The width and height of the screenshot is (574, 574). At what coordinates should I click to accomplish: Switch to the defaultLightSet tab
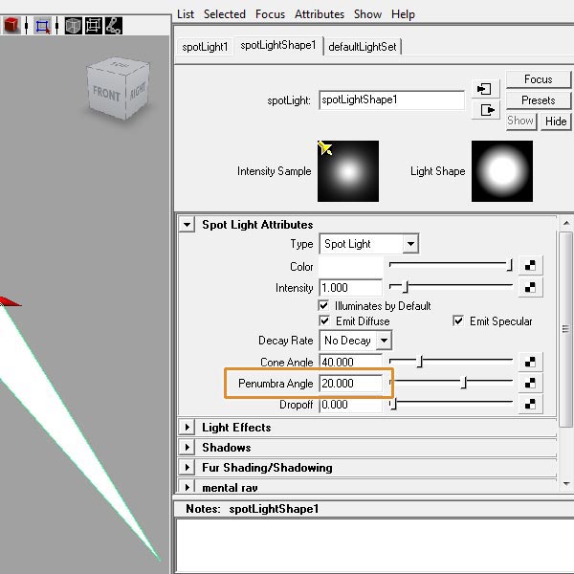click(363, 47)
